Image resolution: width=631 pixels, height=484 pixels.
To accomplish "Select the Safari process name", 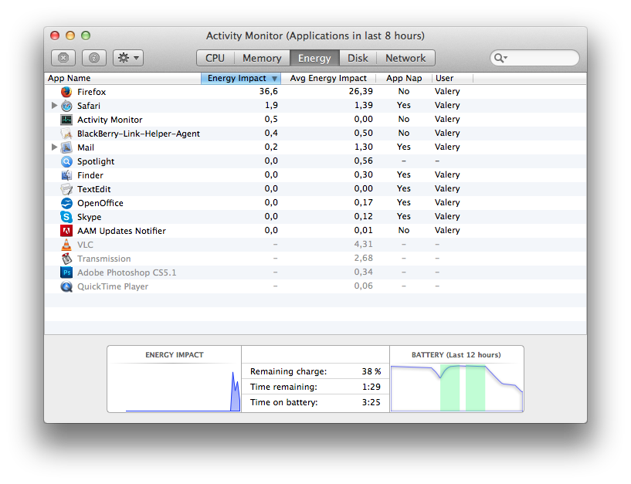I will pyautogui.click(x=89, y=106).
